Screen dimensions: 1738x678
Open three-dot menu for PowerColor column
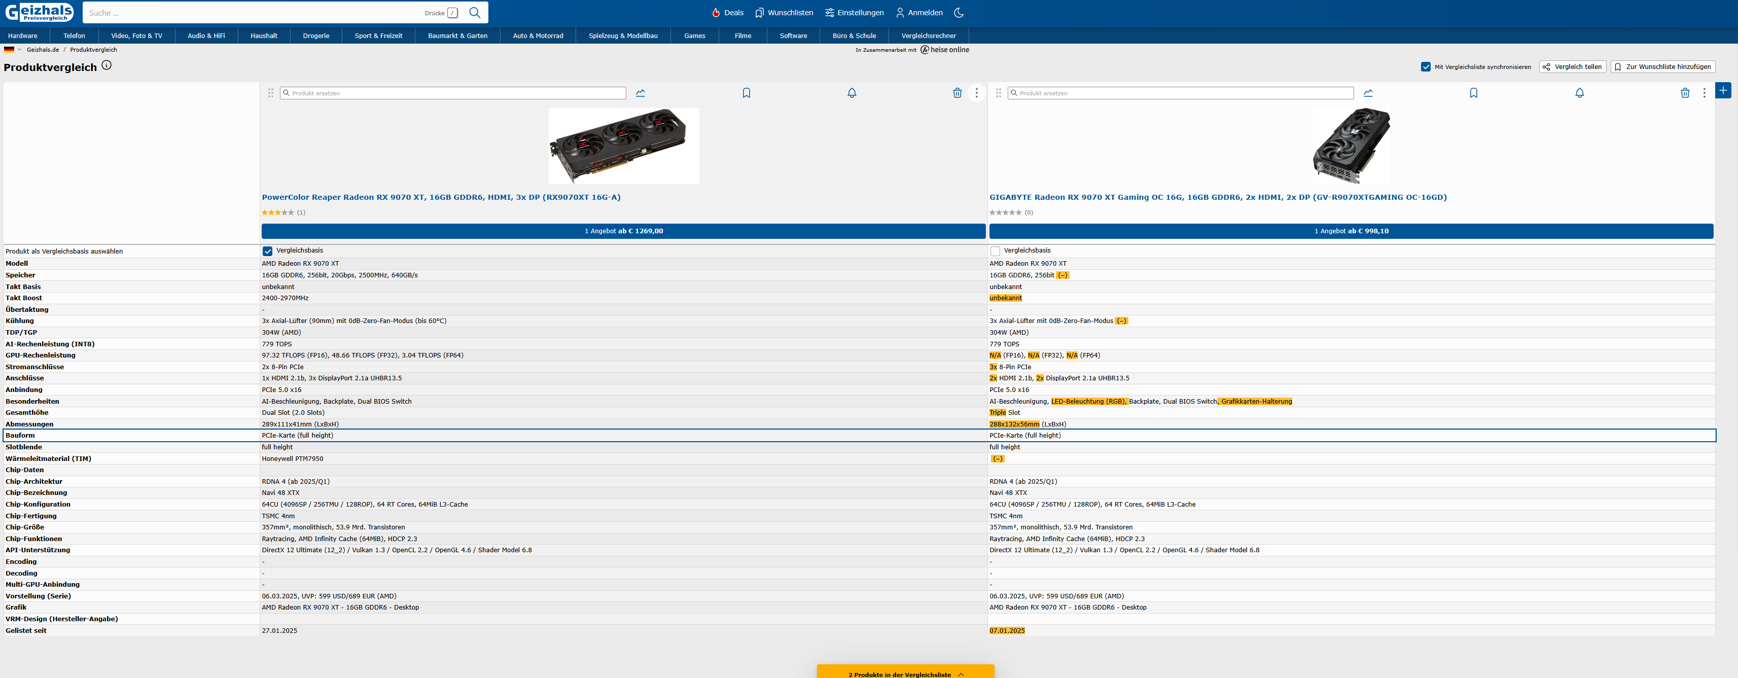976,93
